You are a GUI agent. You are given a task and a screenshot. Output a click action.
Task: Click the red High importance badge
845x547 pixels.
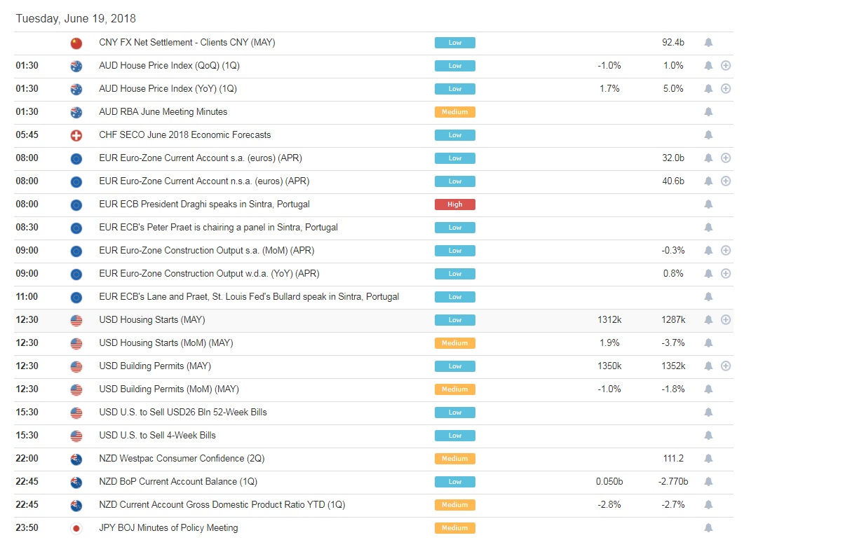(454, 205)
